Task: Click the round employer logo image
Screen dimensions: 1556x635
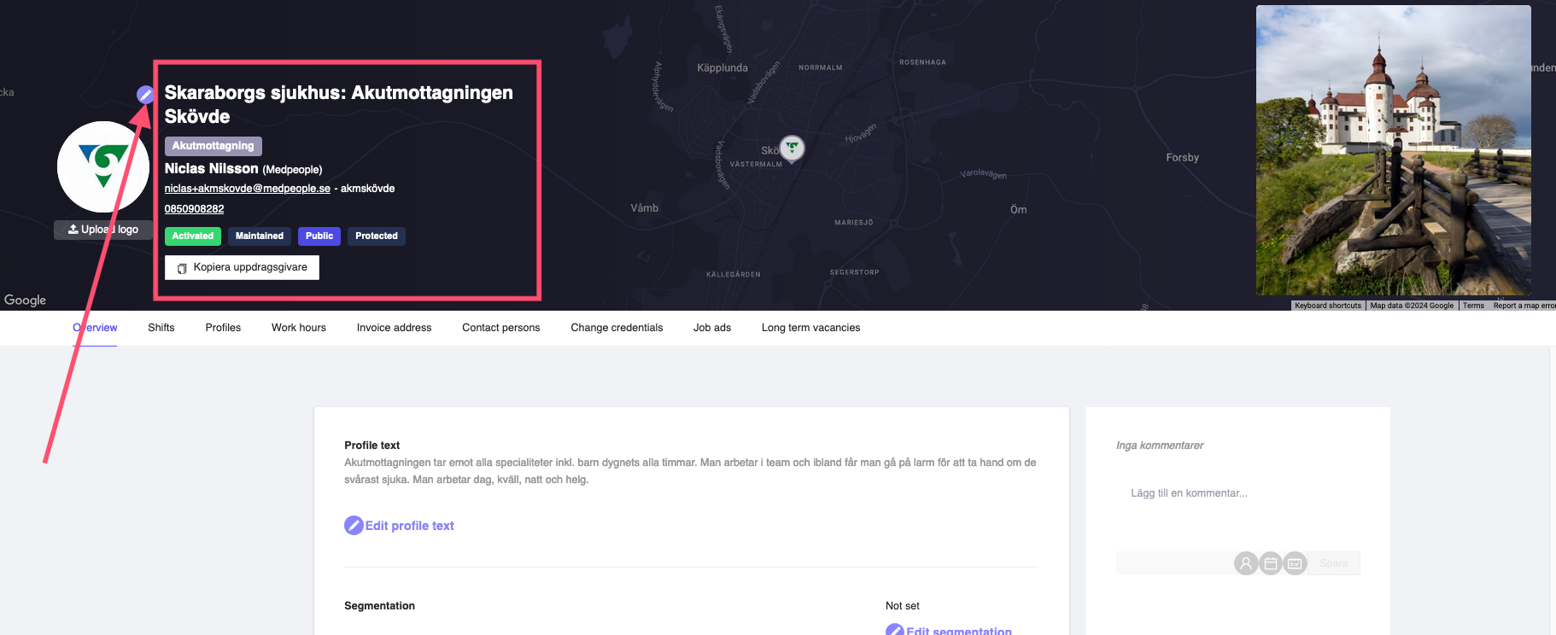Action: coord(103,166)
